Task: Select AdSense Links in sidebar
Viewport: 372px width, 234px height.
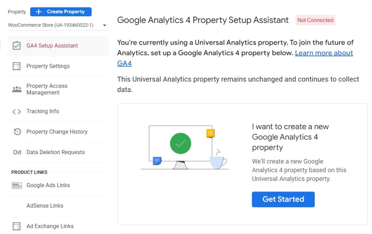Action: tap(45, 206)
